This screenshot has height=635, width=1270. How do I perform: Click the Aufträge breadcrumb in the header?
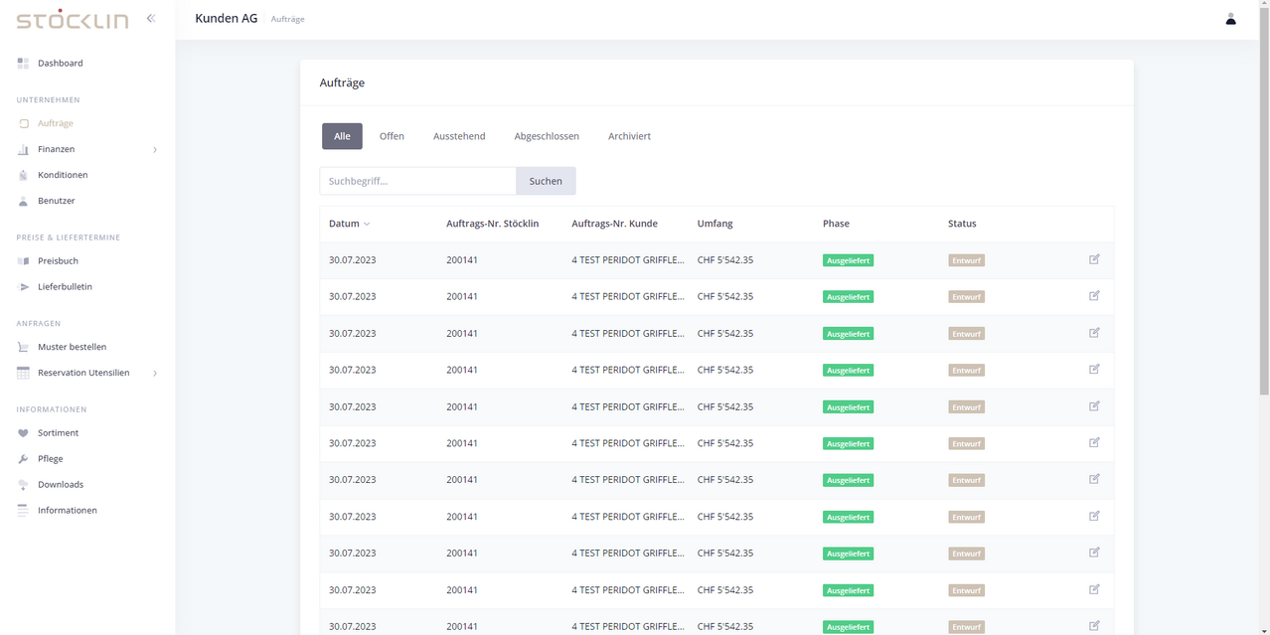(288, 19)
